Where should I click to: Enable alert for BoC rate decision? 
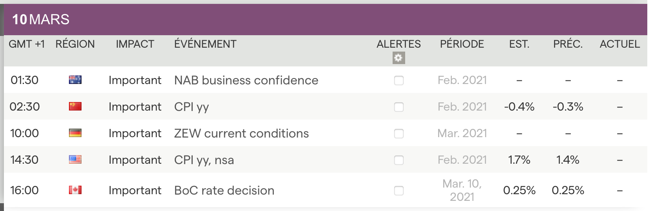pyautogui.click(x=399, y=191)
